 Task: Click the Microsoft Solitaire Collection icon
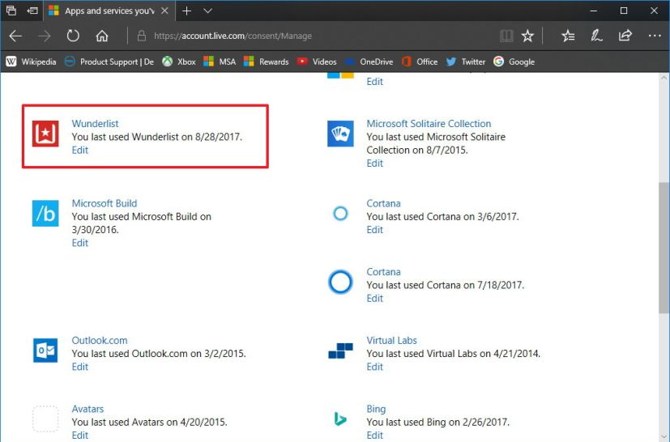point(340,134)
